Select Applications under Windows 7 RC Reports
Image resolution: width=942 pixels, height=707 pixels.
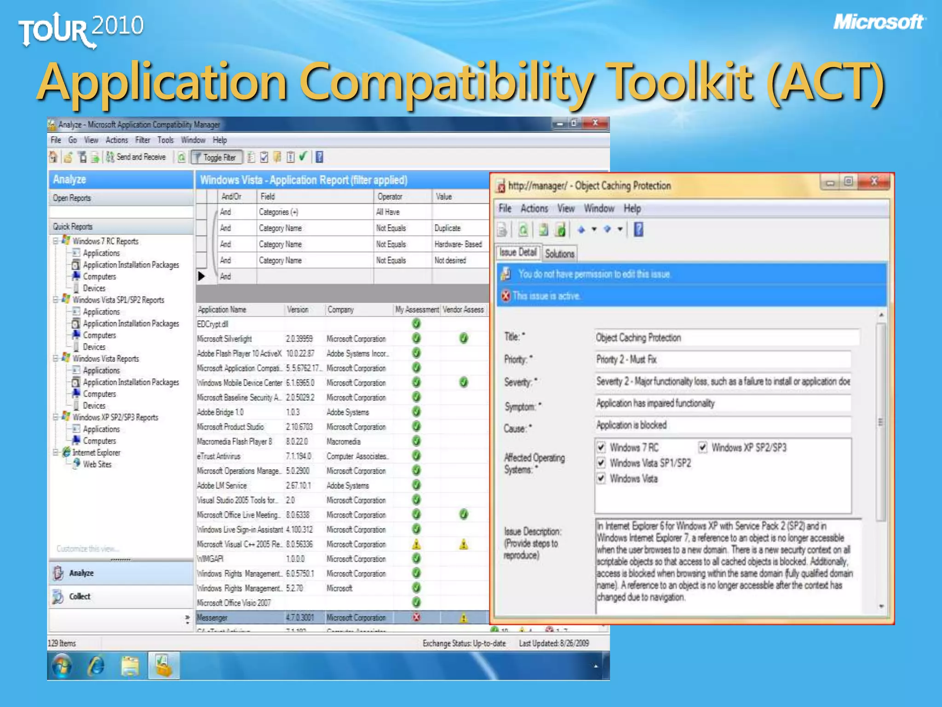[101, 253]
